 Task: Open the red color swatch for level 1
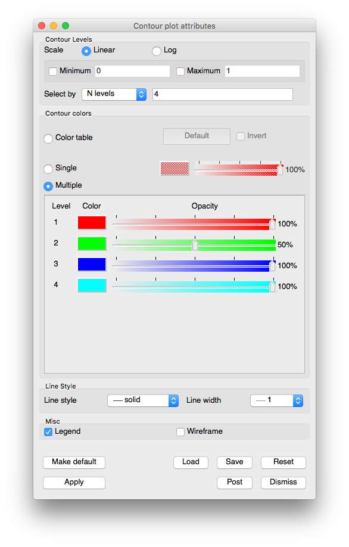92,223
